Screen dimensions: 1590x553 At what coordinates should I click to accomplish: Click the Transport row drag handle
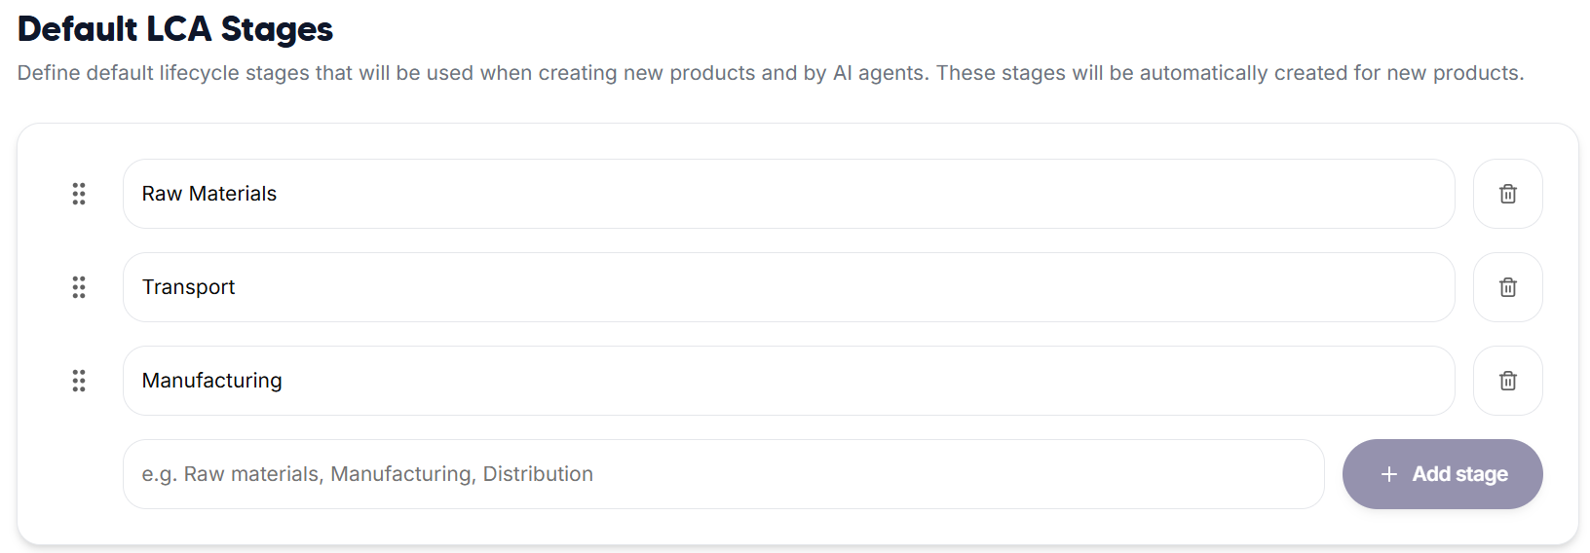tap(79, 287)
